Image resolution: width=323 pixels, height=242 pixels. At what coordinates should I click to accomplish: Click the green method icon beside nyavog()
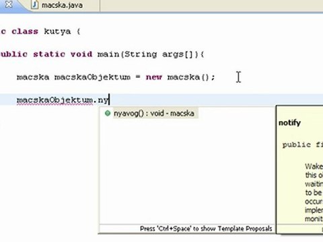(108, 113)
